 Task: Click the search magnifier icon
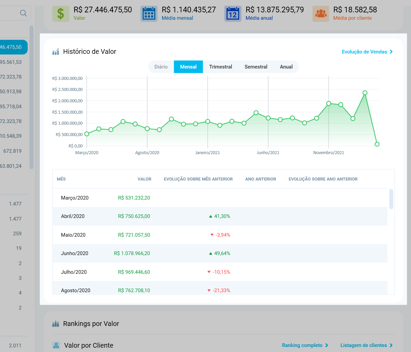[x=23, y=13]
